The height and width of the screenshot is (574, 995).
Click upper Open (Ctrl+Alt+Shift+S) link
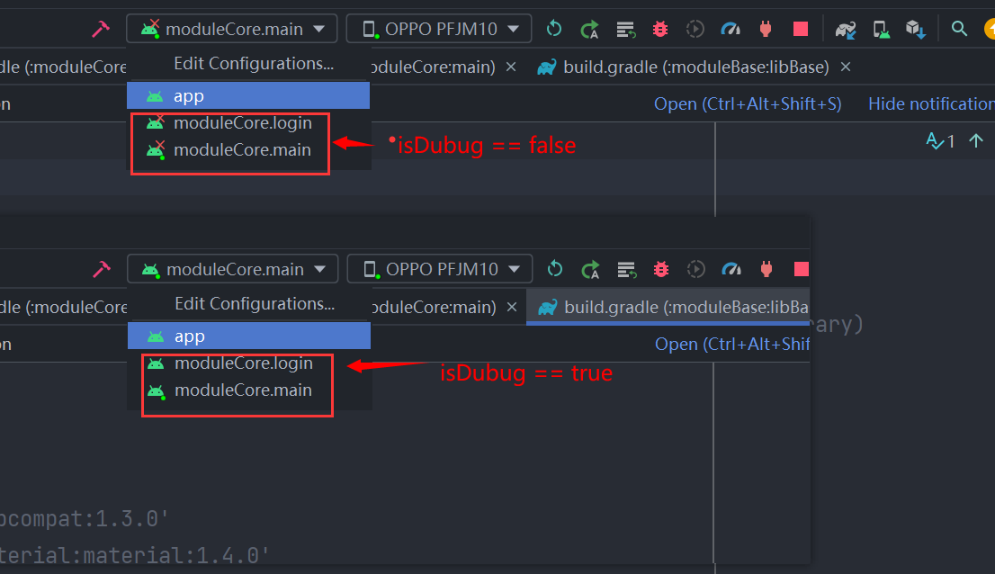click(x=748, y=103)
